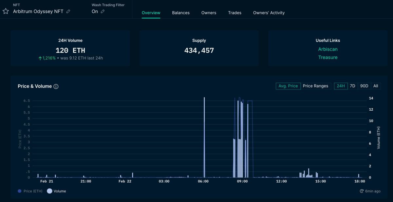Open the Owners' Activity tab
Image resolution: width=393 pixels, height=202 pixels.
pyautogui.click(x=269, y=13)
